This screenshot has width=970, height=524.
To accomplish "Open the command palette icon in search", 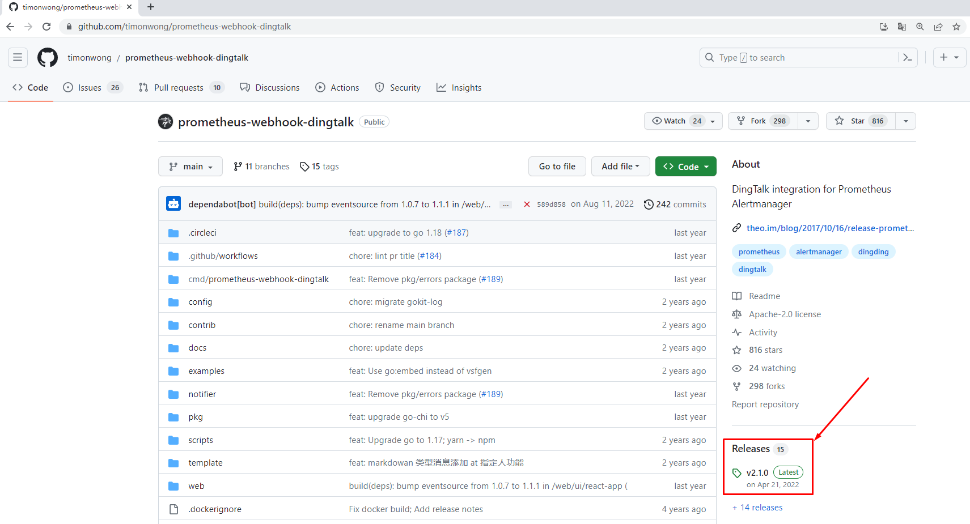I will pos(907,58).
